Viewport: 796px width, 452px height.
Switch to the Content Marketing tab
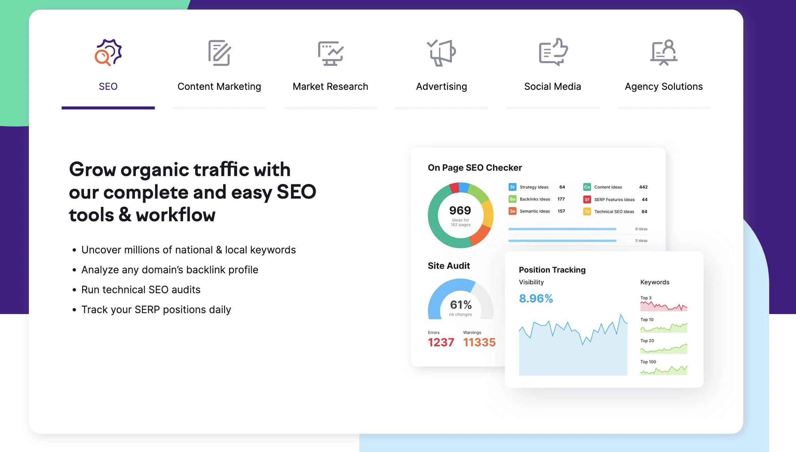coord(219,86)
